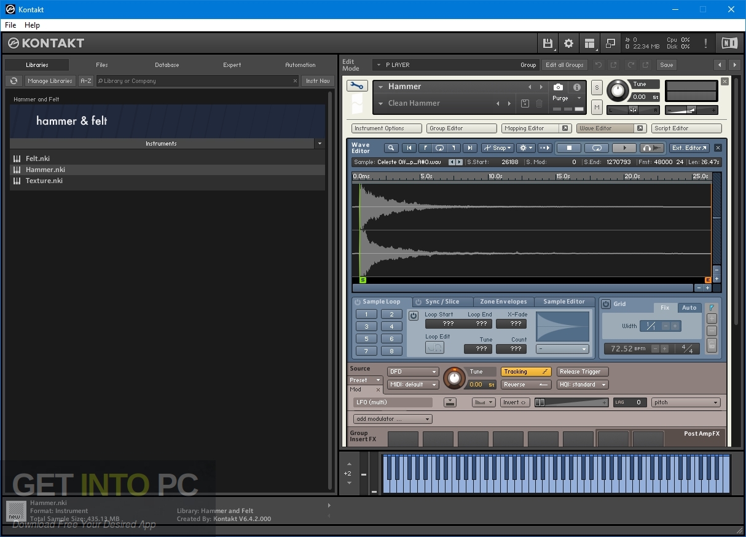This screenshot has height=537, width=746.
Task: Click the lock icon in Grid panel
Action: click(712, 345)
